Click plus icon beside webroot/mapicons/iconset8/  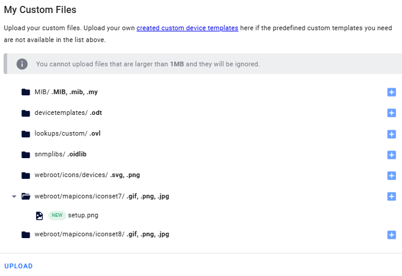pyautogui.click(x=391, y=235)
